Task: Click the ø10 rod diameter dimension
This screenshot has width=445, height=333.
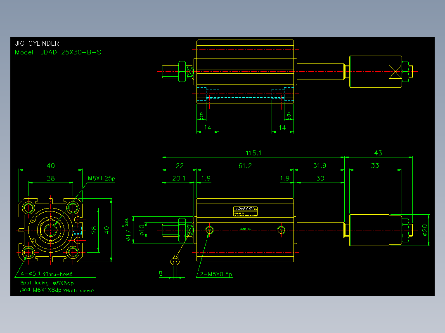Action: 142,231
